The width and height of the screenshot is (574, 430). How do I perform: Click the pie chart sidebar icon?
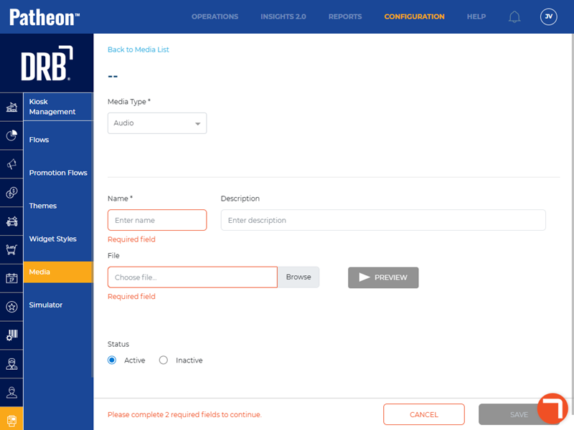click(x=11, y=135)
